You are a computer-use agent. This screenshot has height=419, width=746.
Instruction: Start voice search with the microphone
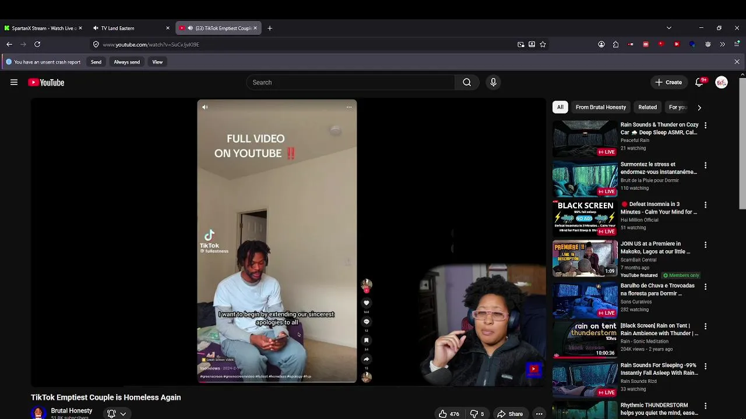(x=493, y=83)
